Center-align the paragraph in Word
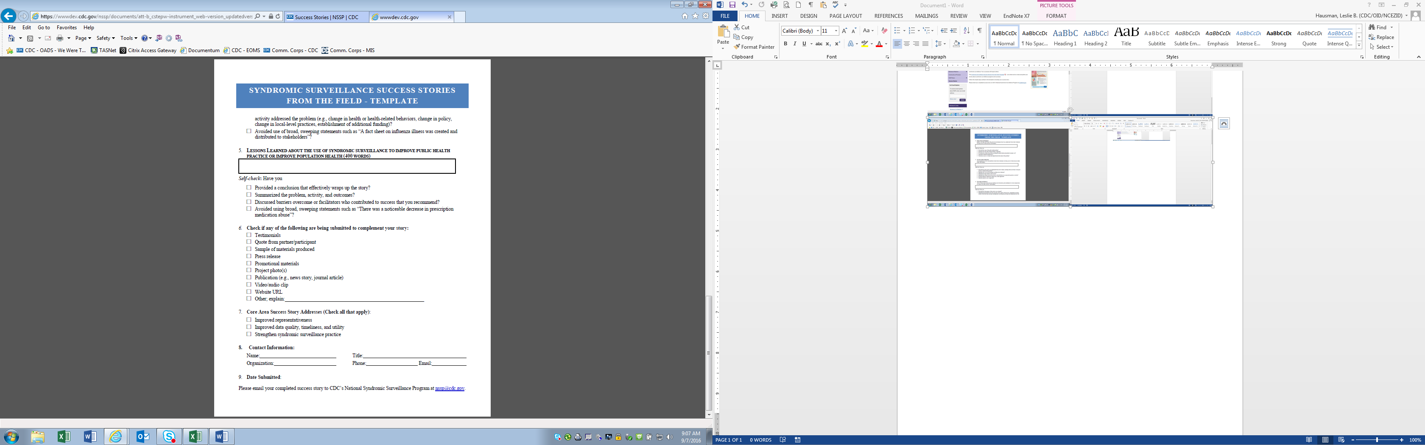This screenshot has height=445, width=1425. click(x=907, y=44)
